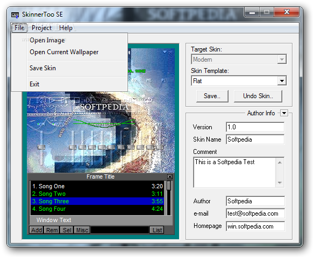The height and width of the screenshot is (258, 314).
Task: Click the SkinnerToo SE title bar app icon
Action: coord(15,15)
